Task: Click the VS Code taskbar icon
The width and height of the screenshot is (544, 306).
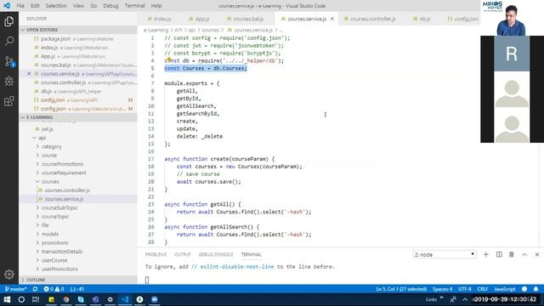Action: [x=125, y=299]
